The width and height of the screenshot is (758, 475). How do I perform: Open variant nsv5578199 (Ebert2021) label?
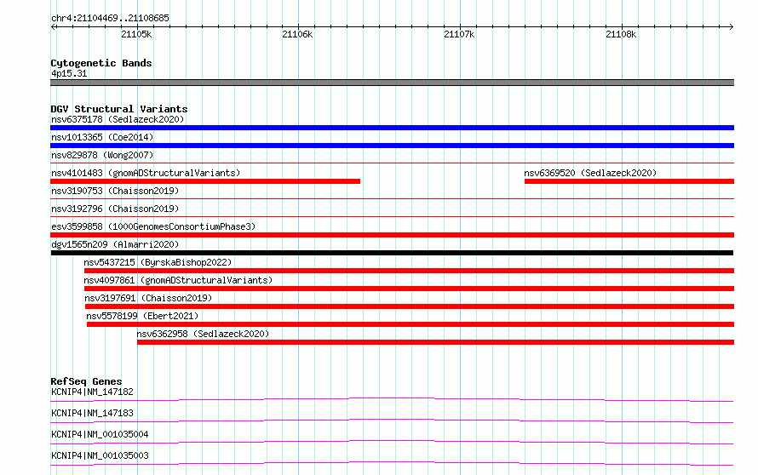tap(142, 316)
